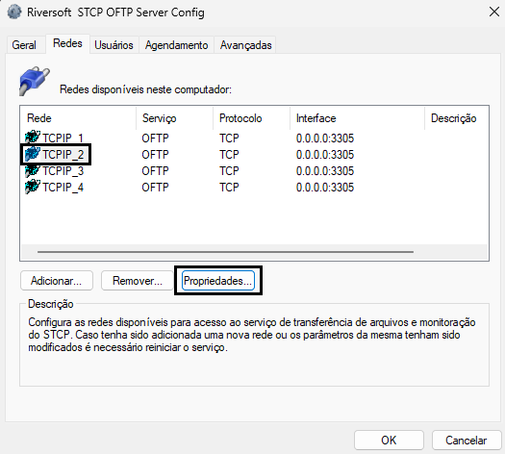
Task: Click 0.0.0.0:3305 in the TCPIP_1 row
Action: [x=325, y=139]
